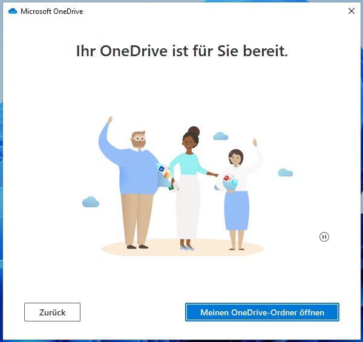Go back with the Zurück button
Screen dimensions: 363x342
click(x=52, y=312)
